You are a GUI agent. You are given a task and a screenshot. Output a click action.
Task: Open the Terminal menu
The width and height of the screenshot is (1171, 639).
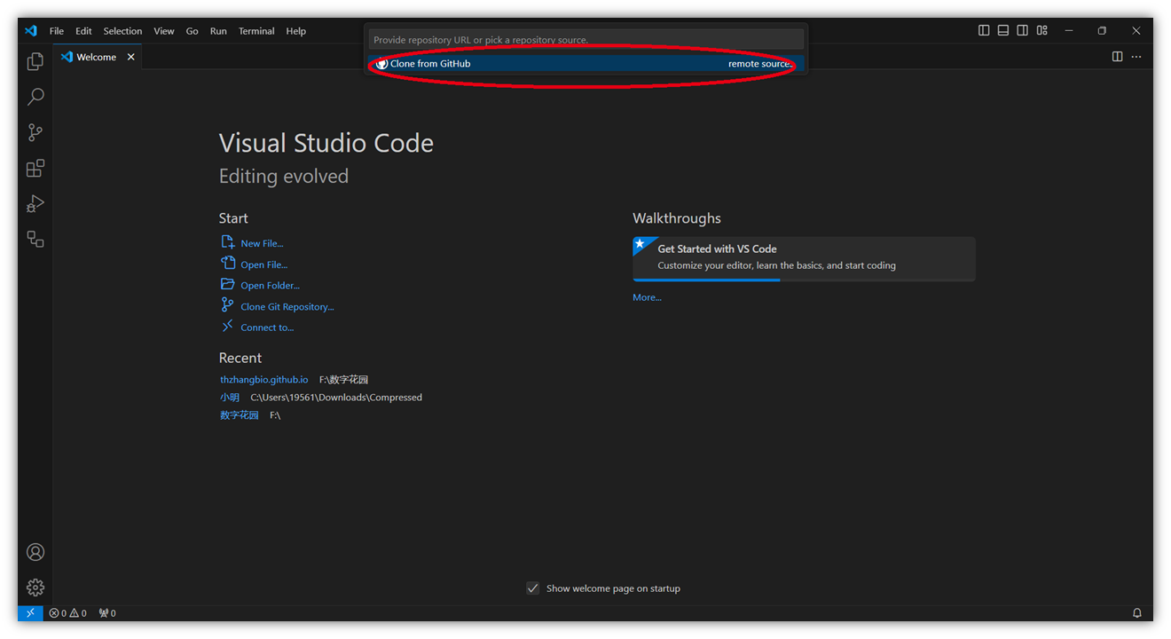coord(256,31)
